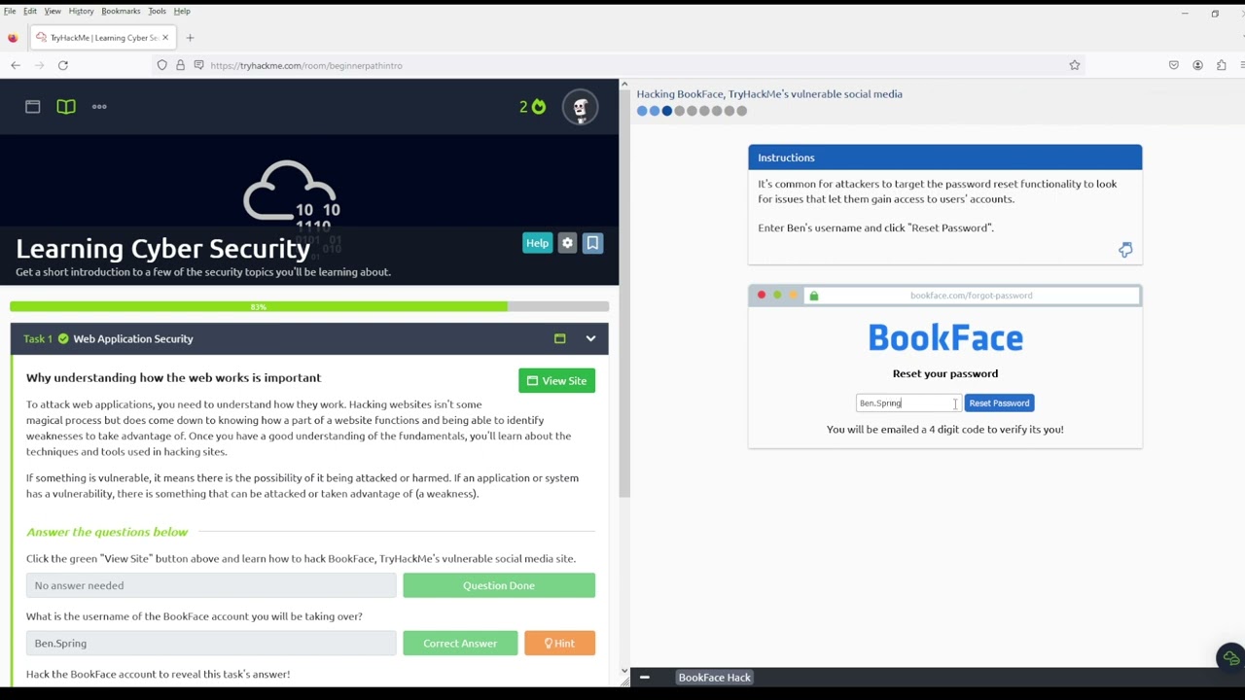Open the History menu
1245x700 pixels.
click(81, 11)
